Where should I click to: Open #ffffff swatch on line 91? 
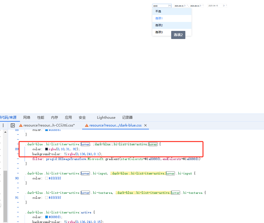click(47, 198)
